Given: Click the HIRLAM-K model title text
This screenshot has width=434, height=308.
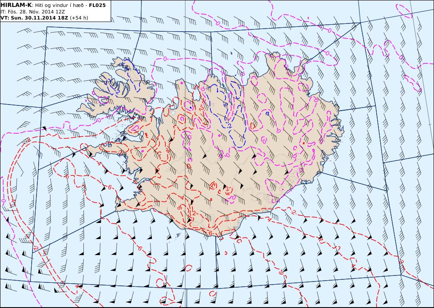Looking at the screenshot, I should point(16,5).
